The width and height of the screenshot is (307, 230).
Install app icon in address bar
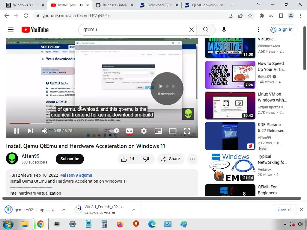[x=231, y=16]
